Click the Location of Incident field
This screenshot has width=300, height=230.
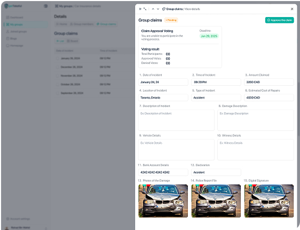coord(163,97)
